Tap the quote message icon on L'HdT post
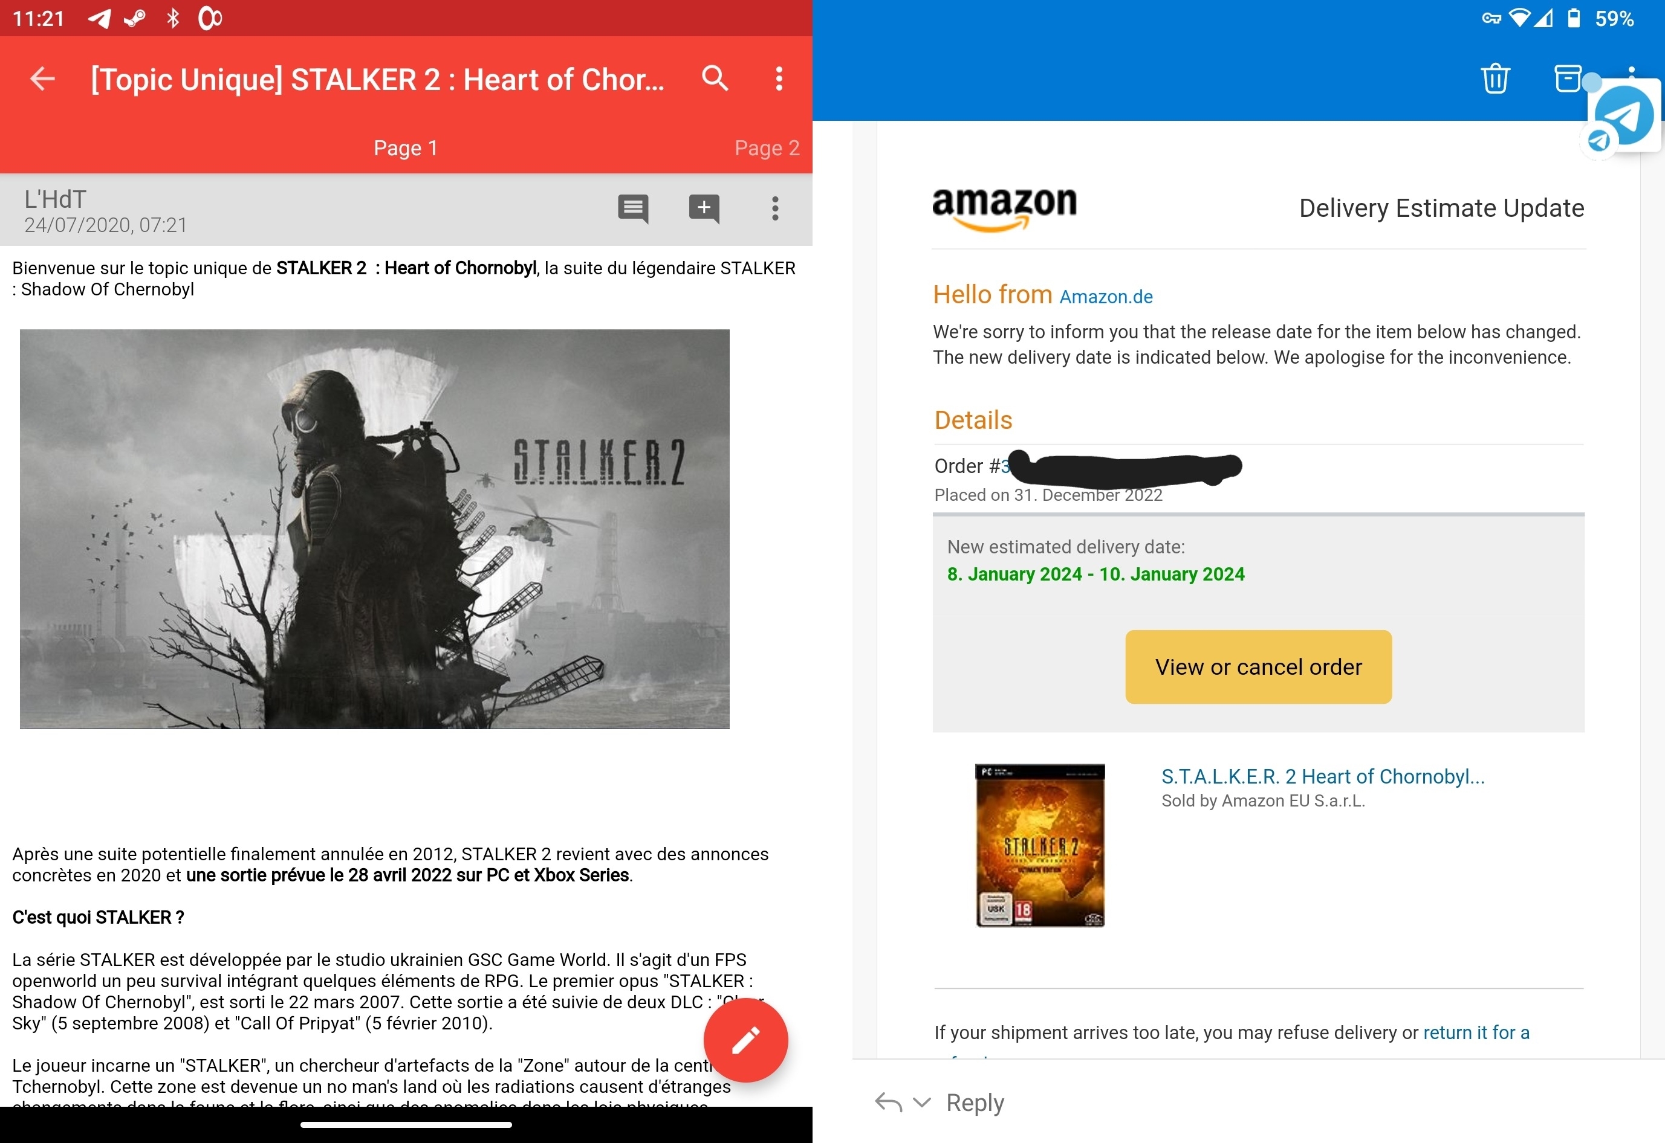The image size is (1665, 1143). [633, 209]
